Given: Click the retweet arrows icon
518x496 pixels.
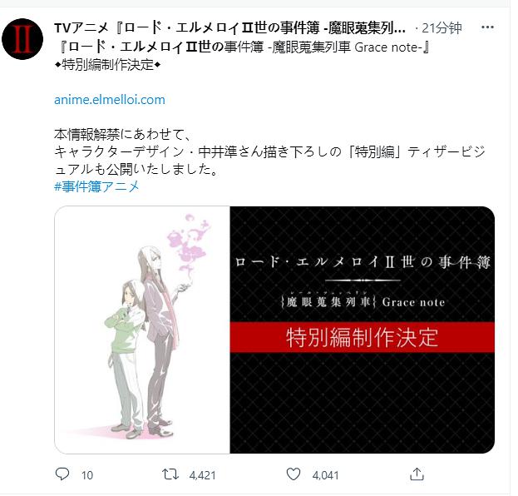Looking at the screenshot, I should pyautogui.click(x=170, y=474).
